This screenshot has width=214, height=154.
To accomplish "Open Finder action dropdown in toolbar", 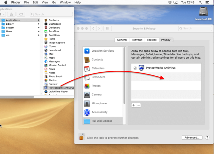I will coord(3,14).
